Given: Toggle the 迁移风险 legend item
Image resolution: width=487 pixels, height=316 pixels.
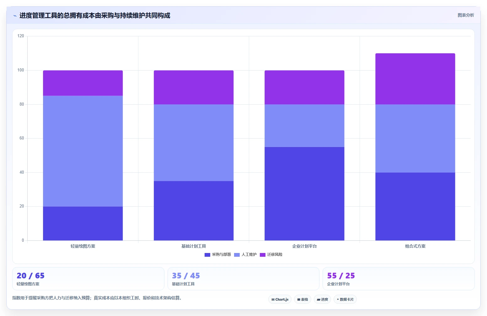Looking at the screenshot, I should (271, 255).
